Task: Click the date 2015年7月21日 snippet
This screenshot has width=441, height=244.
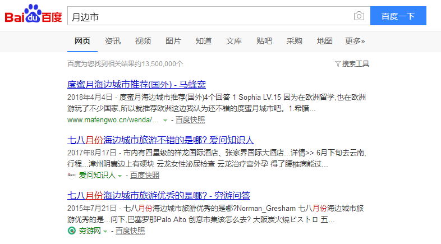Action: click(91, 208)
